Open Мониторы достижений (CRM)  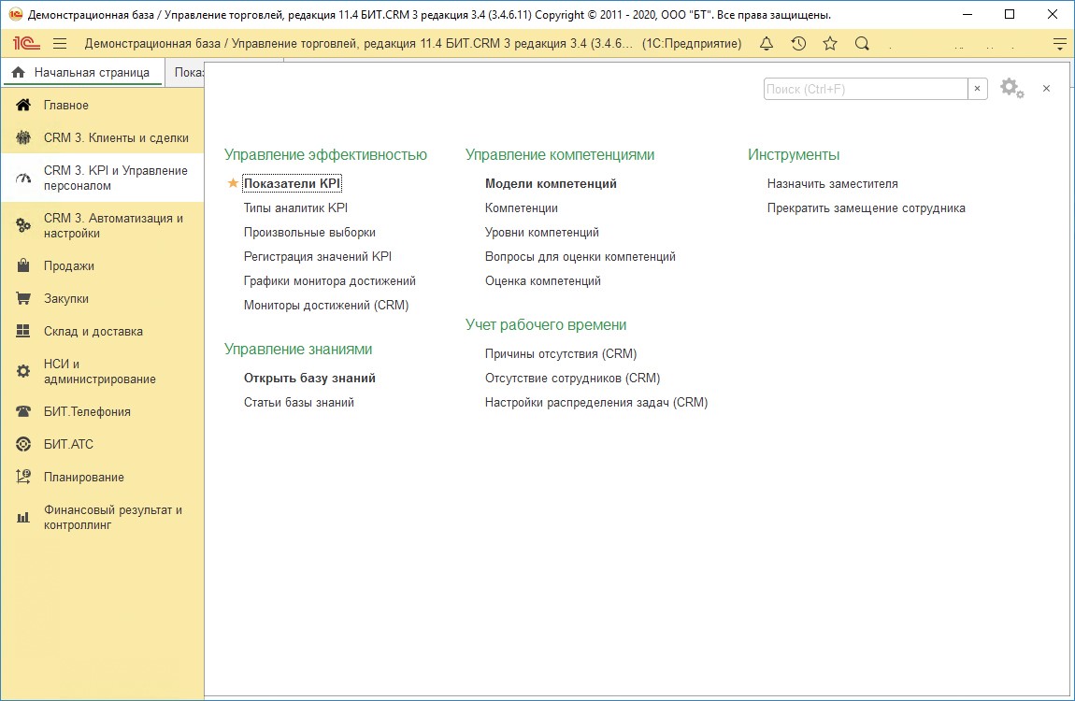pos(326,306)
